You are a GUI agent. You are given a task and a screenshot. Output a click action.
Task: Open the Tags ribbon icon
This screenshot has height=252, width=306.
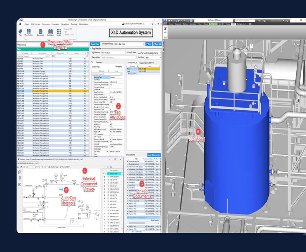(x=20, y=32)
